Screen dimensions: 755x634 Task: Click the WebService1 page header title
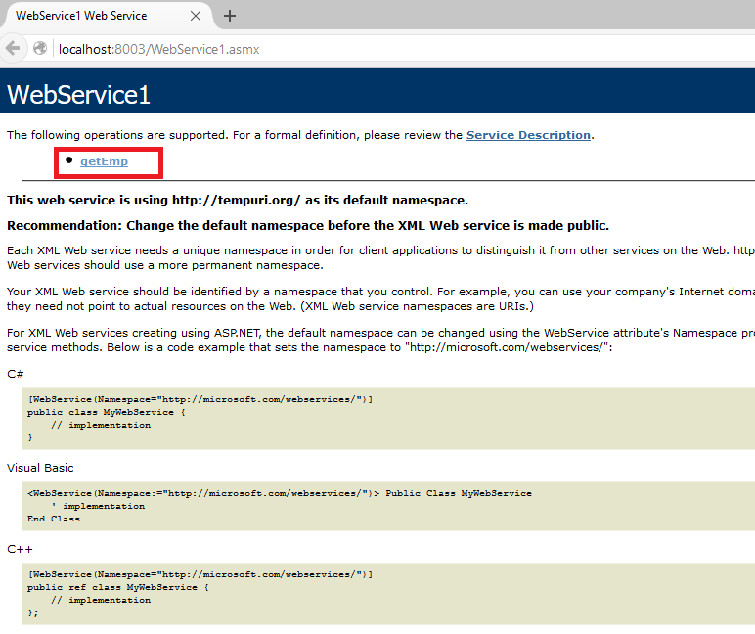tap(79, 95)
